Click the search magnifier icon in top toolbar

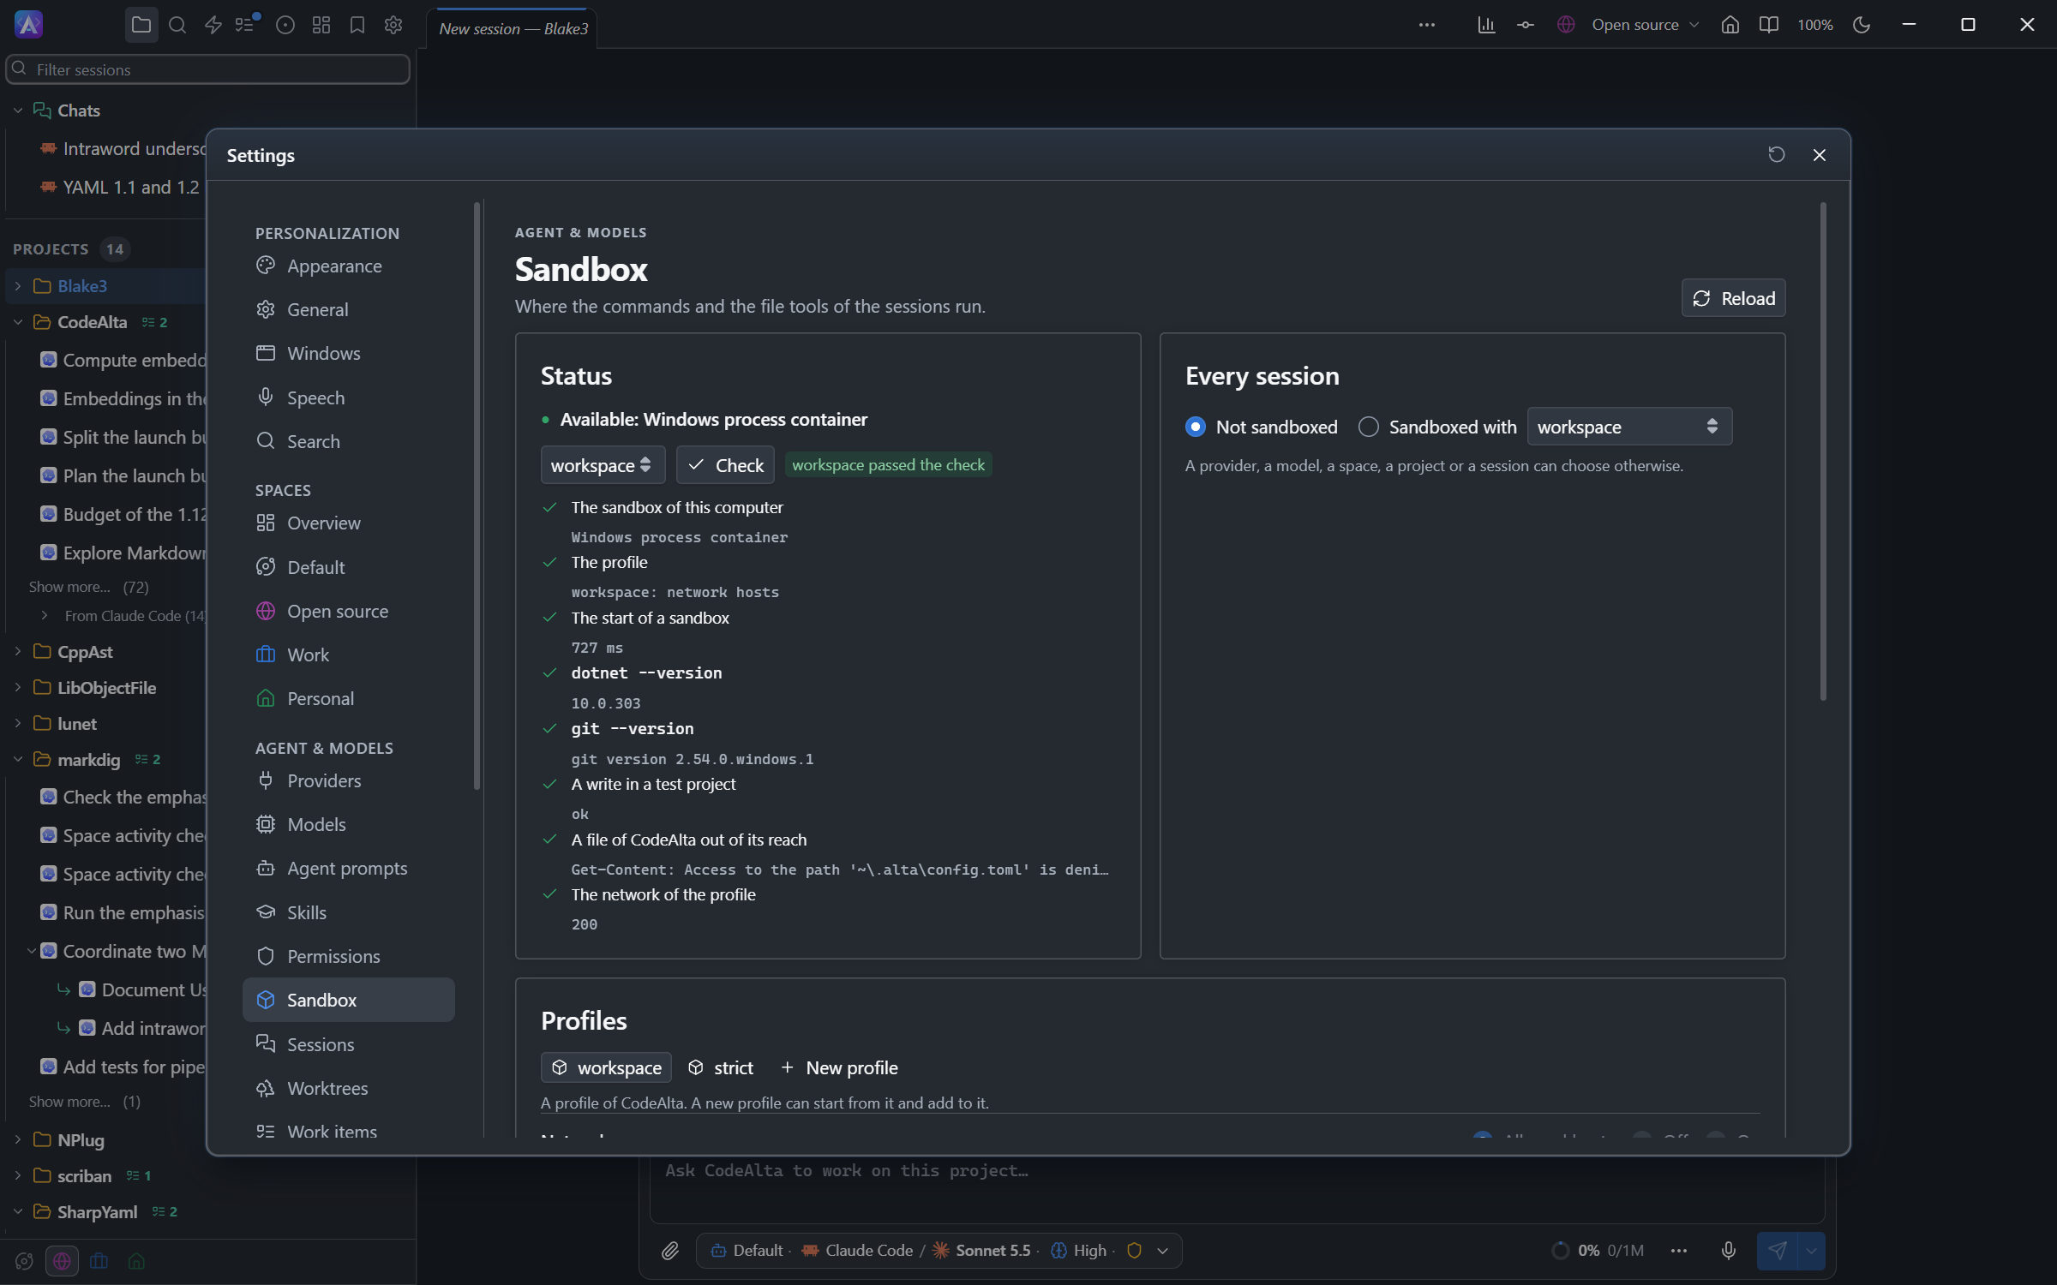[177, 25]
